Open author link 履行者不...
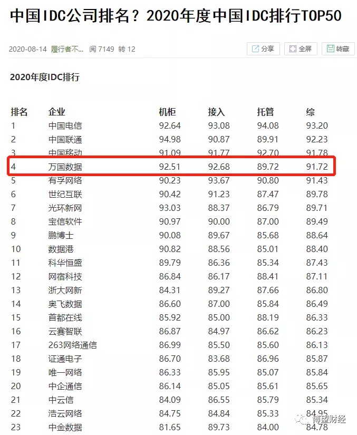357x435 pixels. [67, 49]
